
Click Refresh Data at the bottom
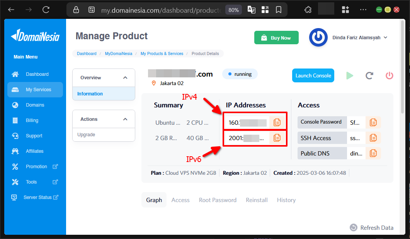click(371, 227)
